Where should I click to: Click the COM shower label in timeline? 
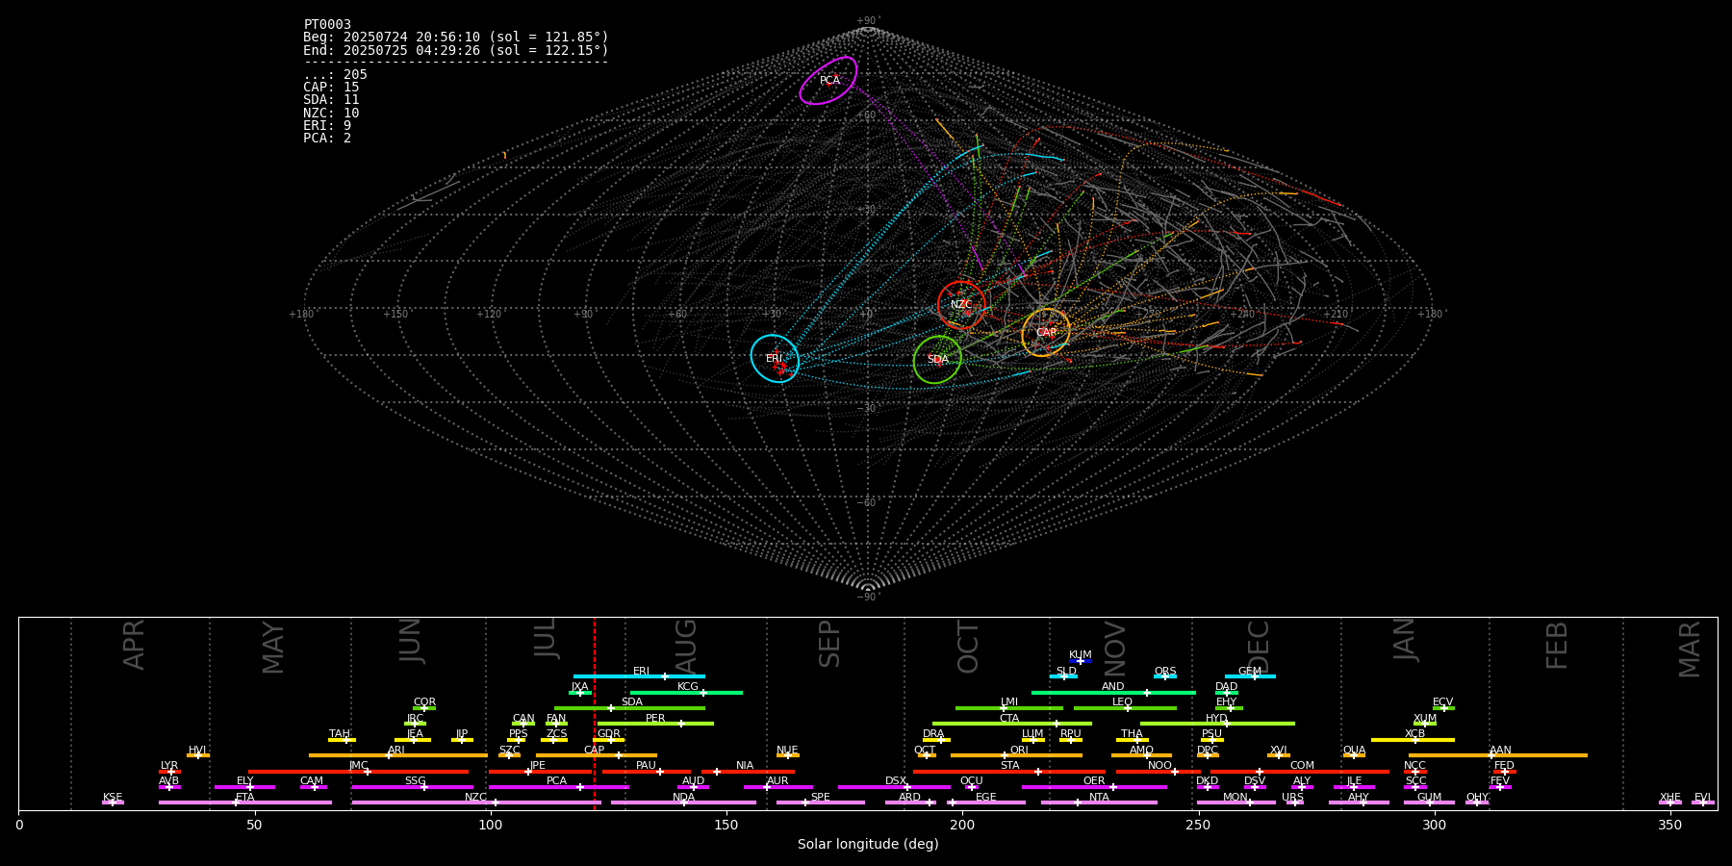[x=1302, y=766]
